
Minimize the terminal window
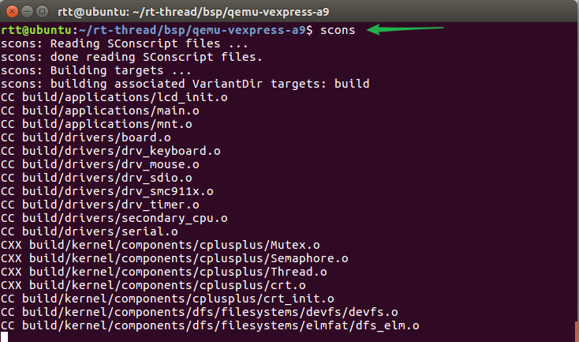coord(28,10)
